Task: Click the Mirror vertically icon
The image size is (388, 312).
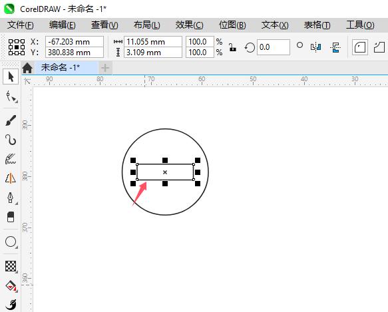Action: (x=335, y=47)
